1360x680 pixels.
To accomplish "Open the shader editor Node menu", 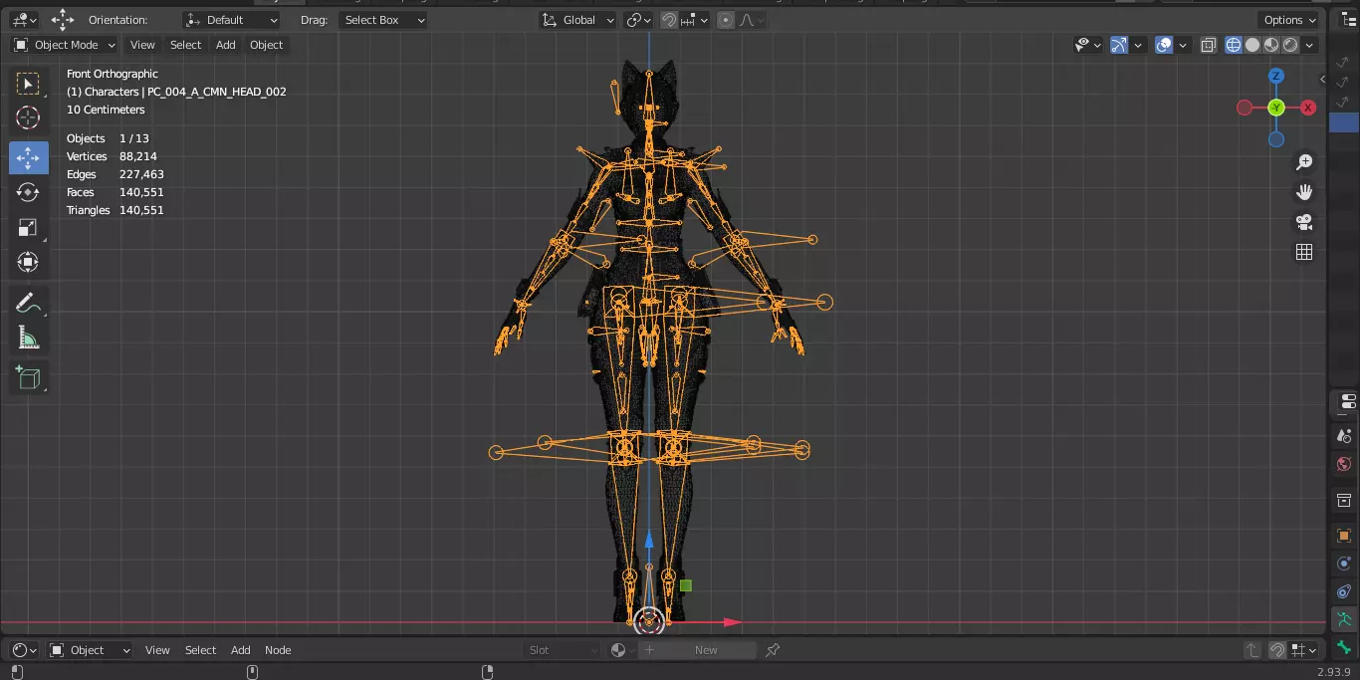I will point(278,650).
